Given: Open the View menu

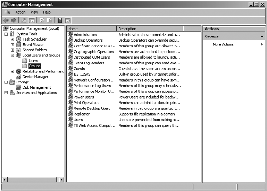Looking at the screenshot, I should coord(34,12).
